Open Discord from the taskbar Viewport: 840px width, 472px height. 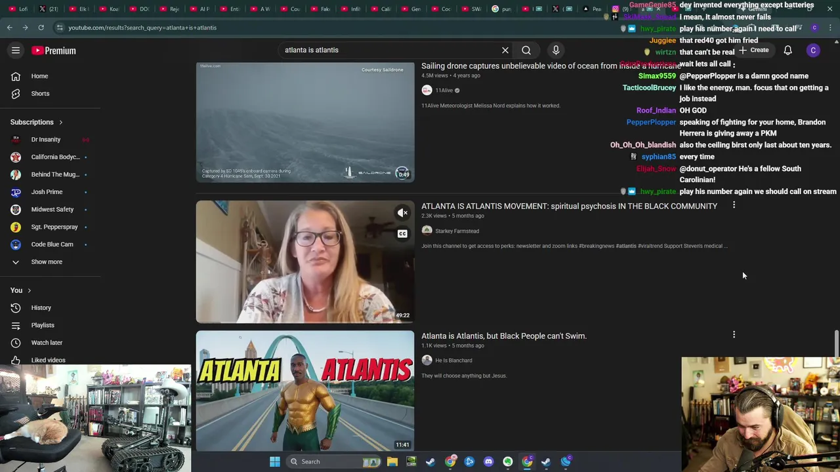(488, 462)
